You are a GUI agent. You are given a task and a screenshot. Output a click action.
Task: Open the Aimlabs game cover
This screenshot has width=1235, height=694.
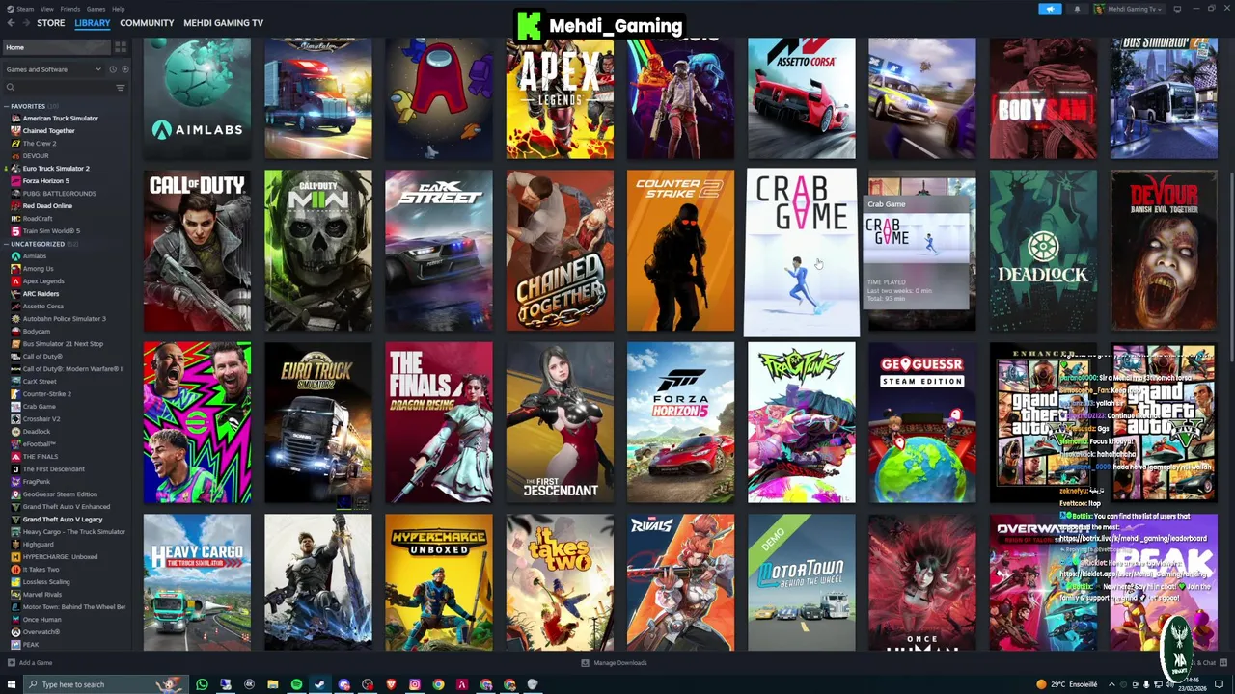tap(197, 97)
